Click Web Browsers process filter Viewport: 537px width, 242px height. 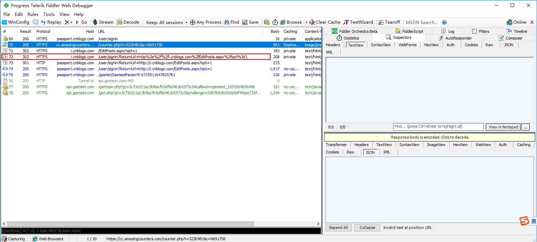48,239
